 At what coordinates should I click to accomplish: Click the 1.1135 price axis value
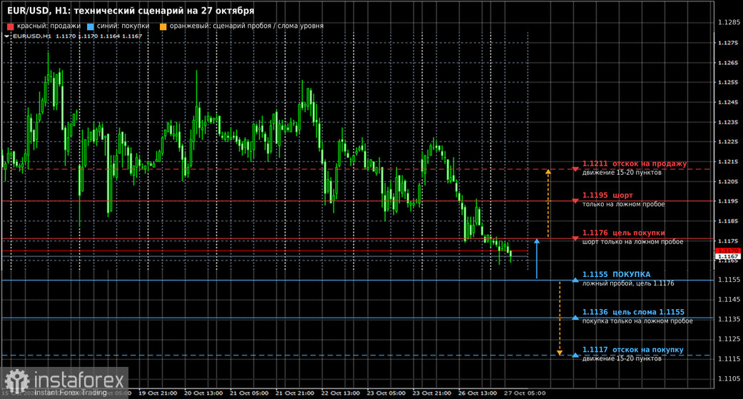728,319
